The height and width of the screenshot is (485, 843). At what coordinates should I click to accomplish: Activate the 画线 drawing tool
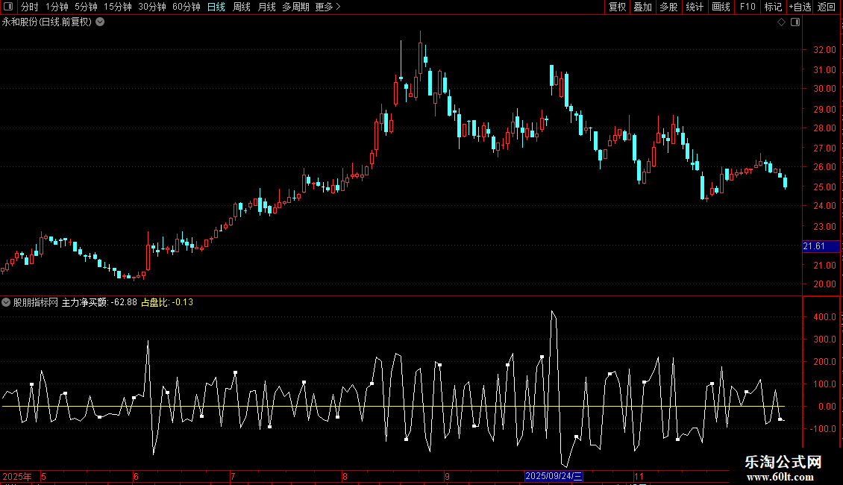[x=721, y=7]
